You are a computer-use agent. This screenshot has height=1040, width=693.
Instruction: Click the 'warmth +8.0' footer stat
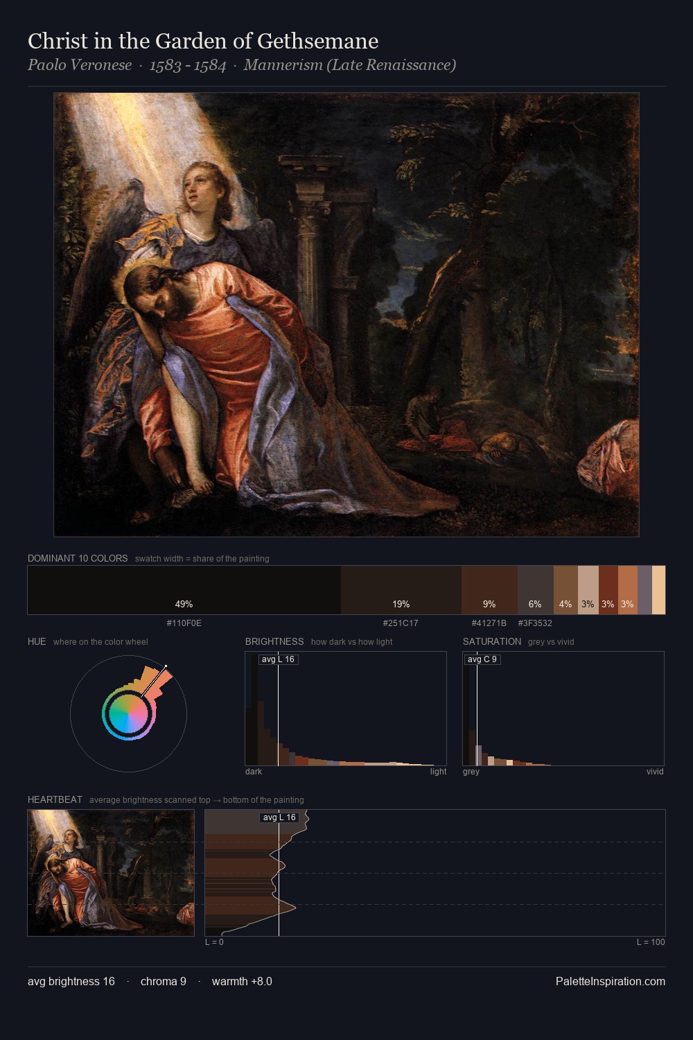[242, 981]
